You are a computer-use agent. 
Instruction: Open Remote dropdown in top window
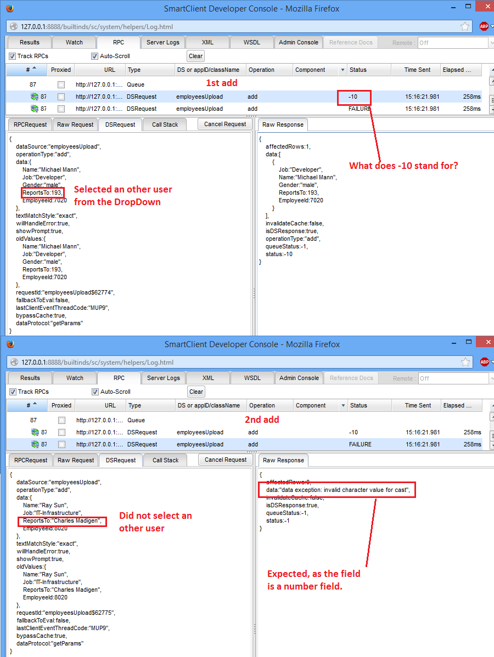tap(491, 43)
